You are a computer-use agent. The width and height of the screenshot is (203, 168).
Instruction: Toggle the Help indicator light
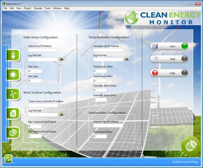pyautogui.click(x=185, y=73)
